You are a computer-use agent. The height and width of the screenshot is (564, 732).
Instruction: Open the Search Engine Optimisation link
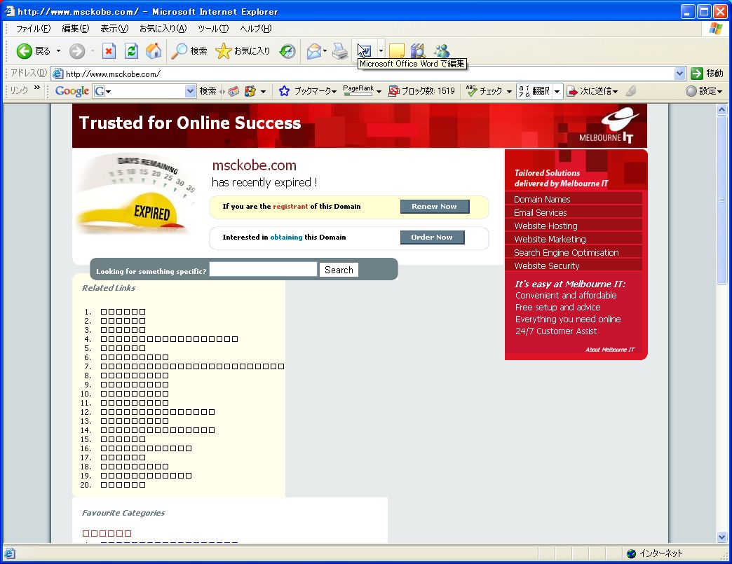pos(567,252)
